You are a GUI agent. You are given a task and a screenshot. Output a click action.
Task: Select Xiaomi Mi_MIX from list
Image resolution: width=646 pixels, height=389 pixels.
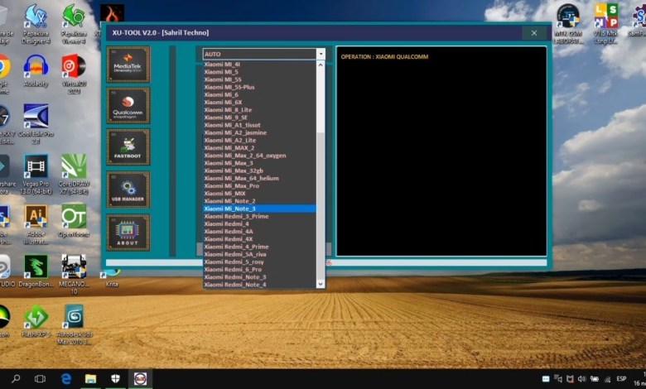tap(259, 194)
